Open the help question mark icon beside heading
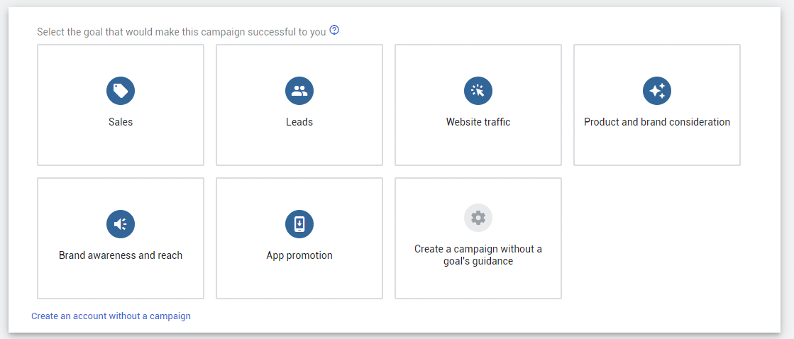The height and width of the screenshot is (339, 794). click(334, 30)
